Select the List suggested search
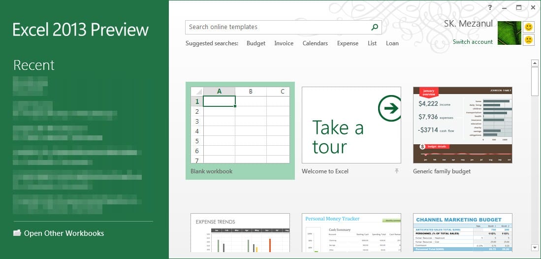 click(x=372, y=43)
